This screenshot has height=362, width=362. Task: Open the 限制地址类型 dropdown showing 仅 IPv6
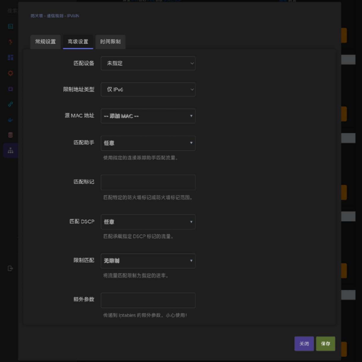148,89
